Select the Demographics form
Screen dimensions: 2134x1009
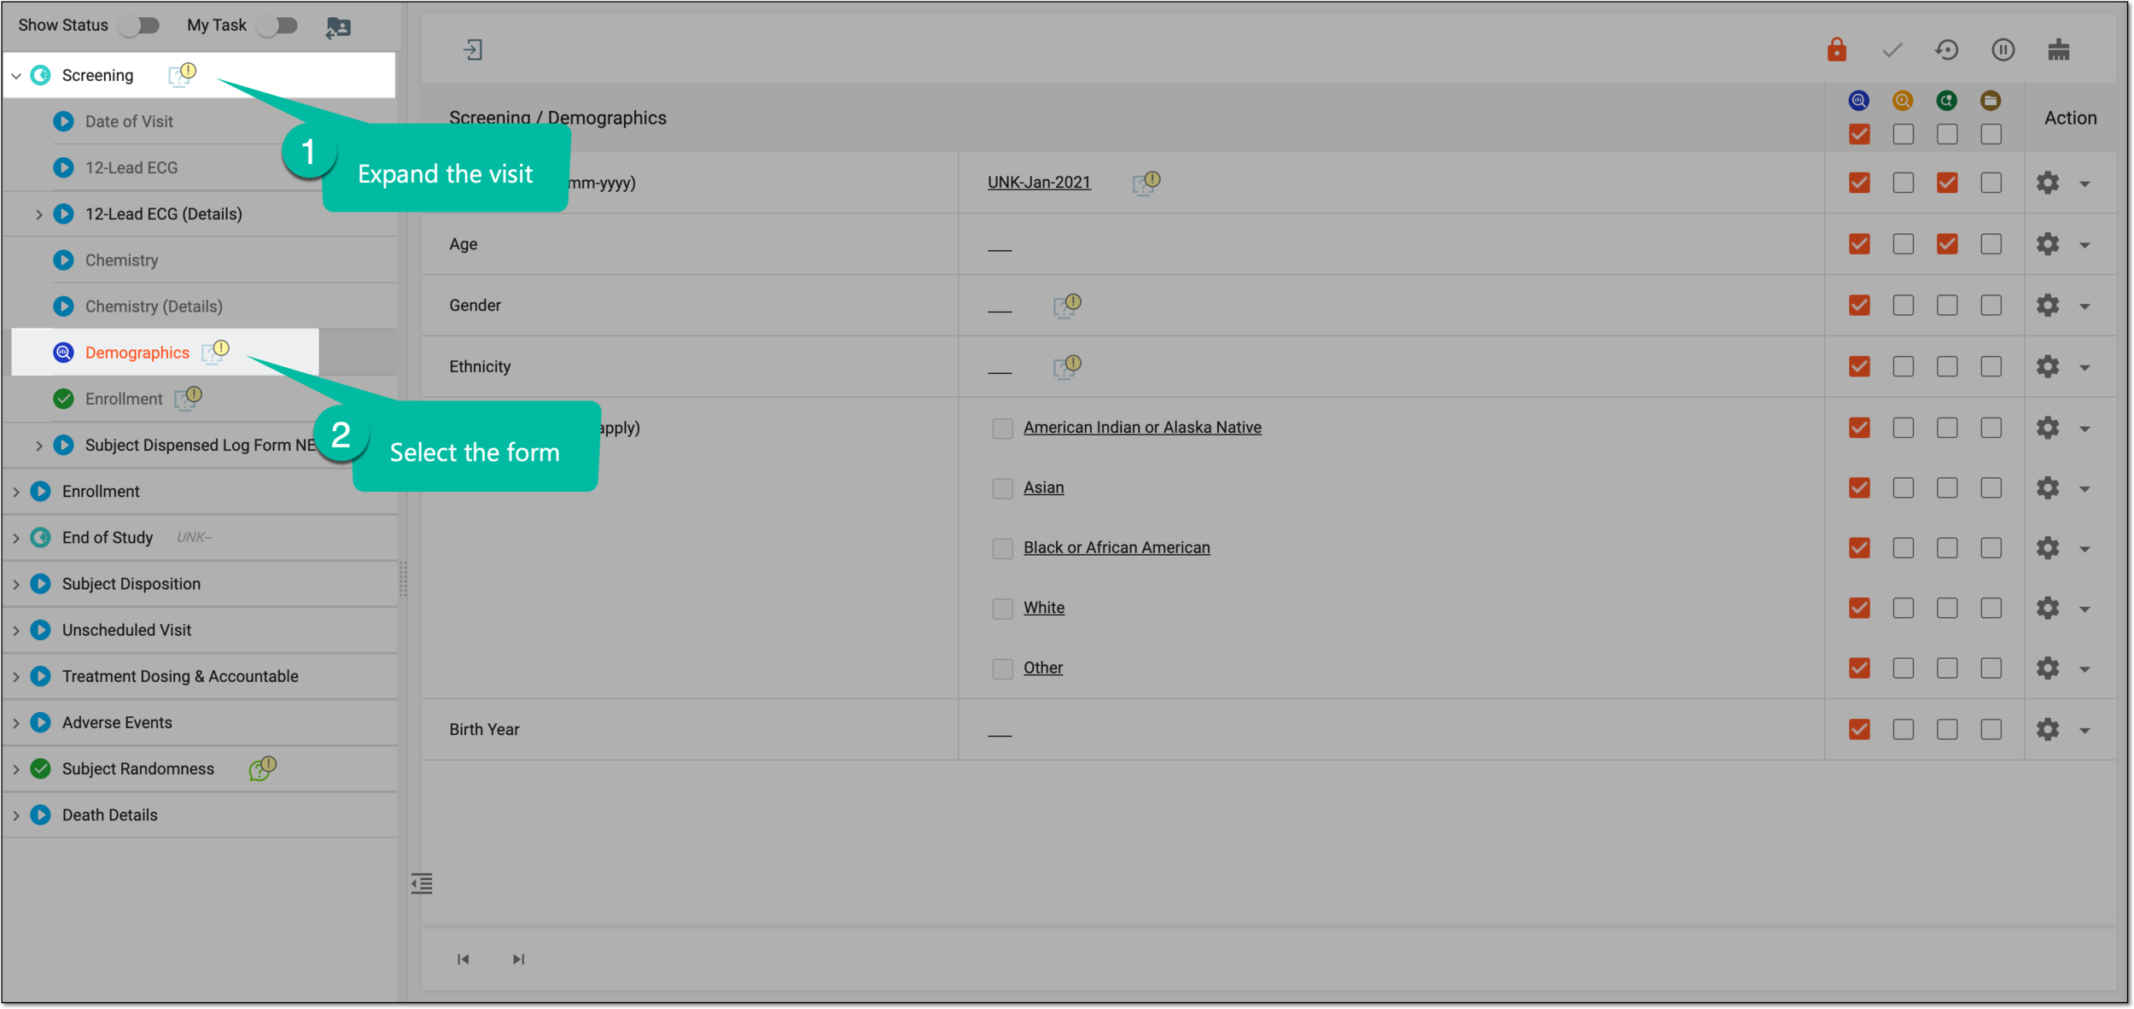[x=137, y=353]
